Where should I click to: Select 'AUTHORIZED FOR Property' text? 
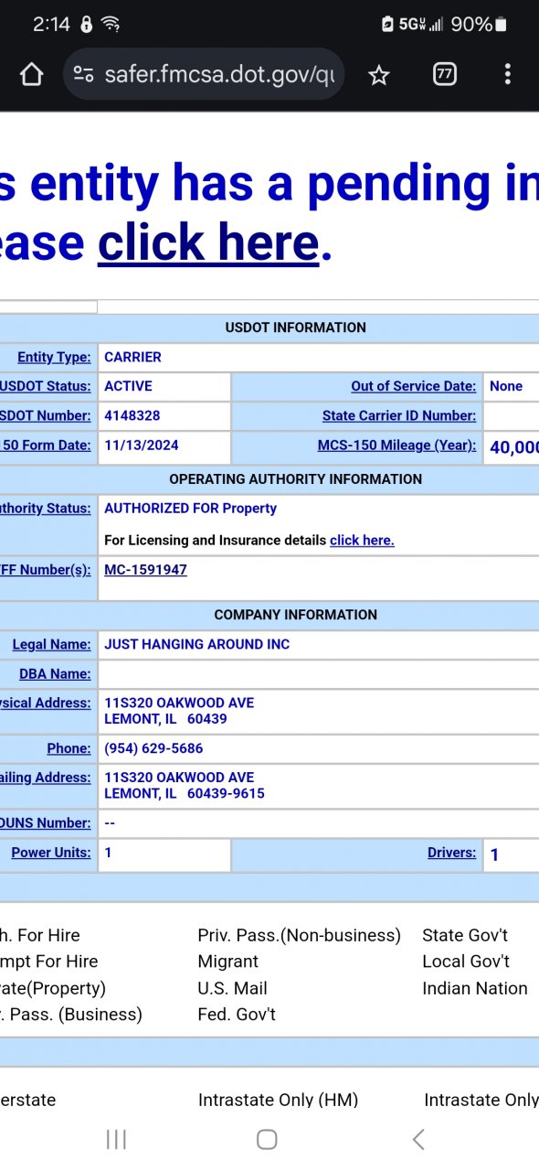tap(190, 508)
